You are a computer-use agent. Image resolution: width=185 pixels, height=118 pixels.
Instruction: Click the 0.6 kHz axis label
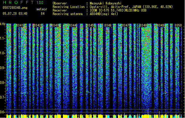point(3,112)
